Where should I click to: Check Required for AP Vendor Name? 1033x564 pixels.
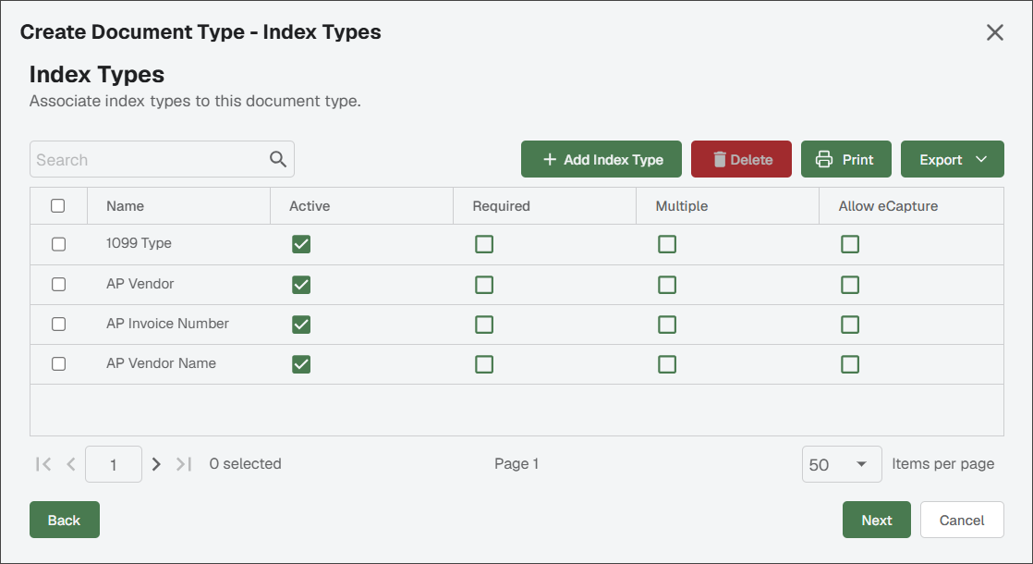(x=484, y=363)
